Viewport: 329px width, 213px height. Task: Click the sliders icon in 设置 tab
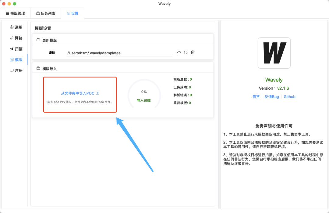68,13
